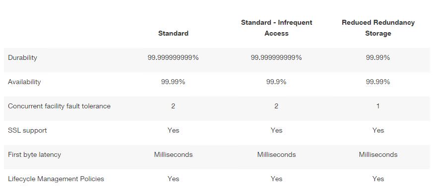The width and height of the screenshot is (434, 192).
Task: Click the SSL support row label
Action: [27, 131]
